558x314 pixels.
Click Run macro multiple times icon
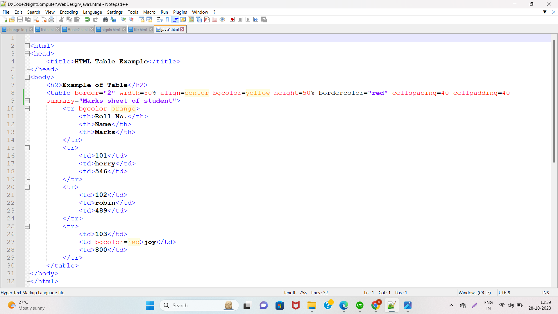pyautogui.click(x=256, y=19)
